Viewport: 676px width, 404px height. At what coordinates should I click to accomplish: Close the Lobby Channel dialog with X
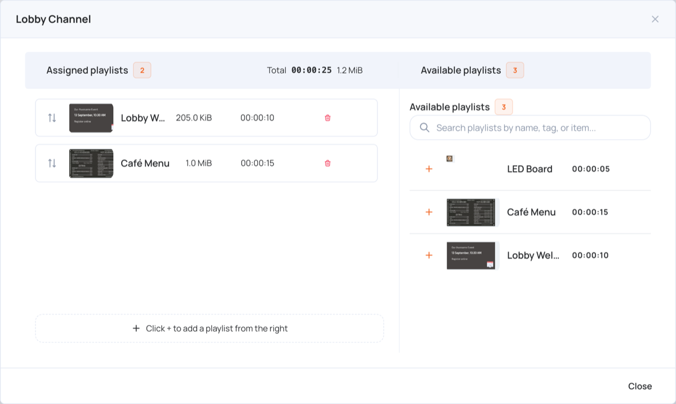[655, 19]
